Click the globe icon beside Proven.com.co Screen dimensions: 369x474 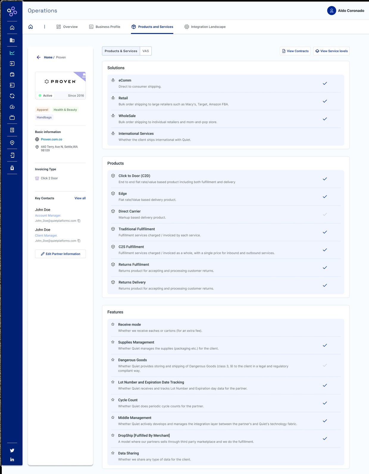pyautogui.click(x=37, y=139)
